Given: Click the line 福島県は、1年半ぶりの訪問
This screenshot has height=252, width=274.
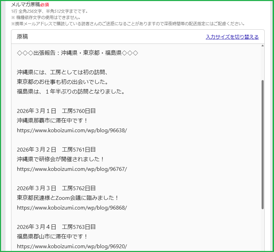Looking at the screenshot, I should click(x=70, y=91).
